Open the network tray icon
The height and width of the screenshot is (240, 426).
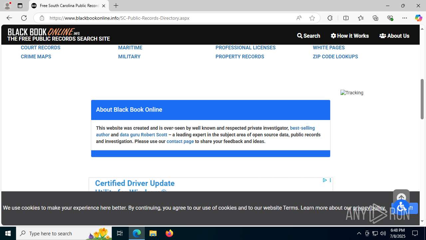pyautogui.click(x=375, y=233)
